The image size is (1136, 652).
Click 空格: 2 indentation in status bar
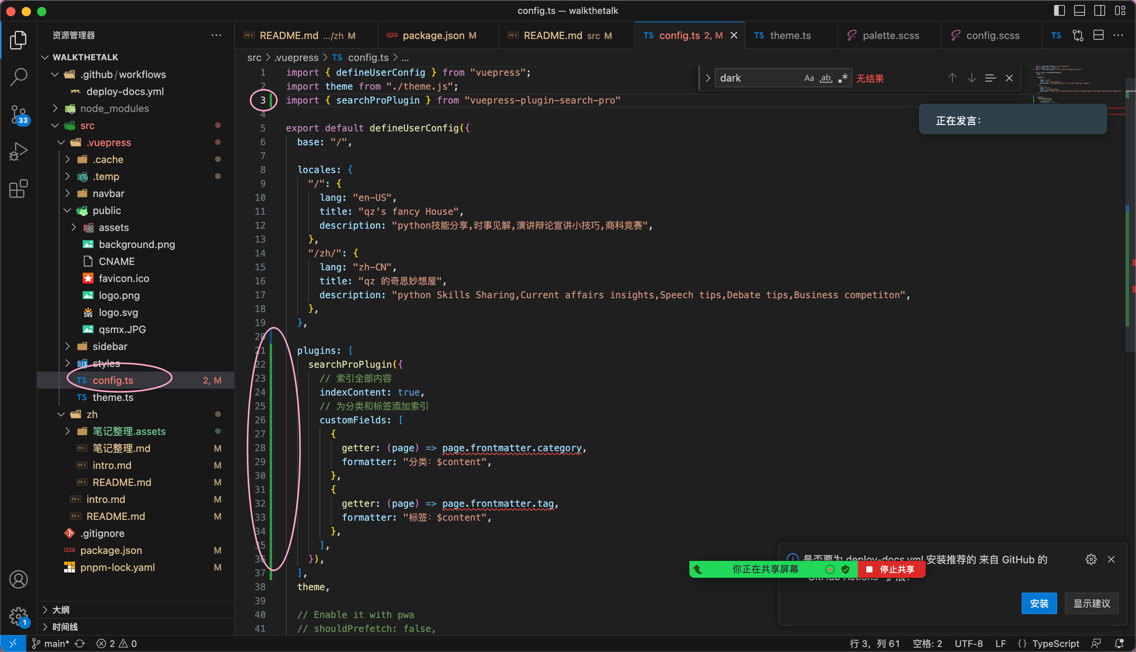tap(927, 644)
